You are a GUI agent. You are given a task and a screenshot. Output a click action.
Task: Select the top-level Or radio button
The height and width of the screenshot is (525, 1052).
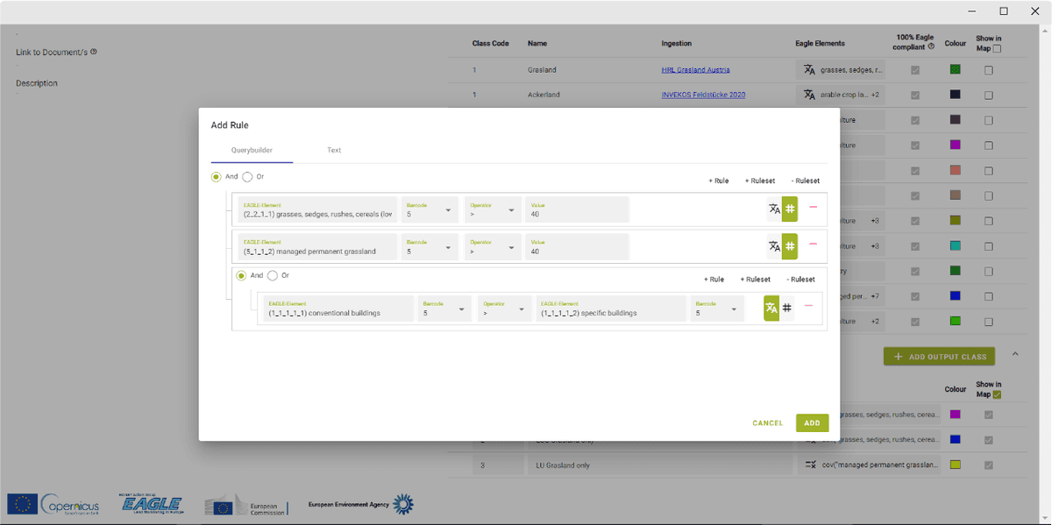[247, 177]
